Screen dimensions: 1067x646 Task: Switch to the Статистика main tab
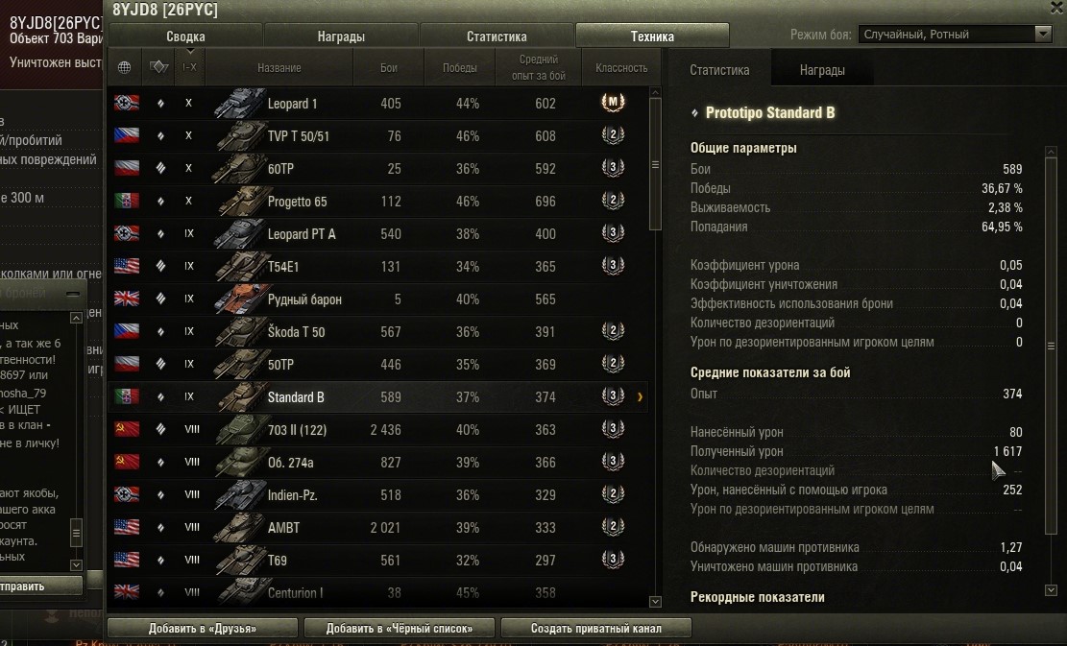pos(497,36)
